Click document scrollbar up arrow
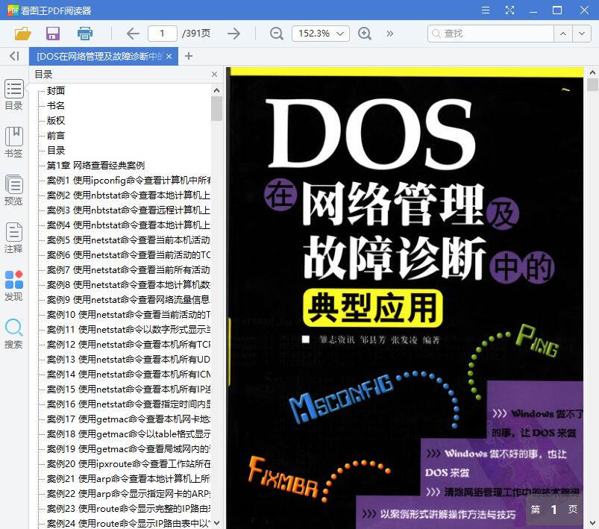 tap(592, 72)
